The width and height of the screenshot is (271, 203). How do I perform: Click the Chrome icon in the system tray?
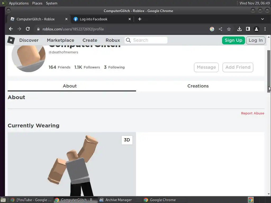[x=251, y=200]
